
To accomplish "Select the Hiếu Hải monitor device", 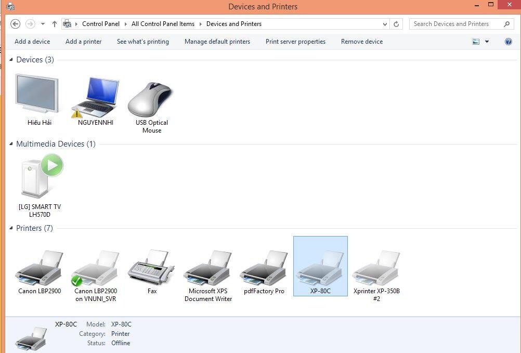I will 39,100.
